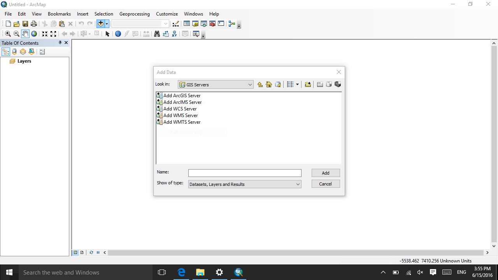Select Add WCS Server entry

[x=177, y=108]
